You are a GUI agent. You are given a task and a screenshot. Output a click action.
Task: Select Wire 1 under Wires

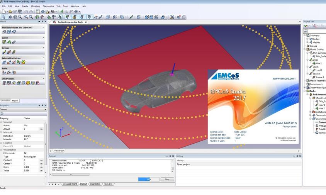318,63
